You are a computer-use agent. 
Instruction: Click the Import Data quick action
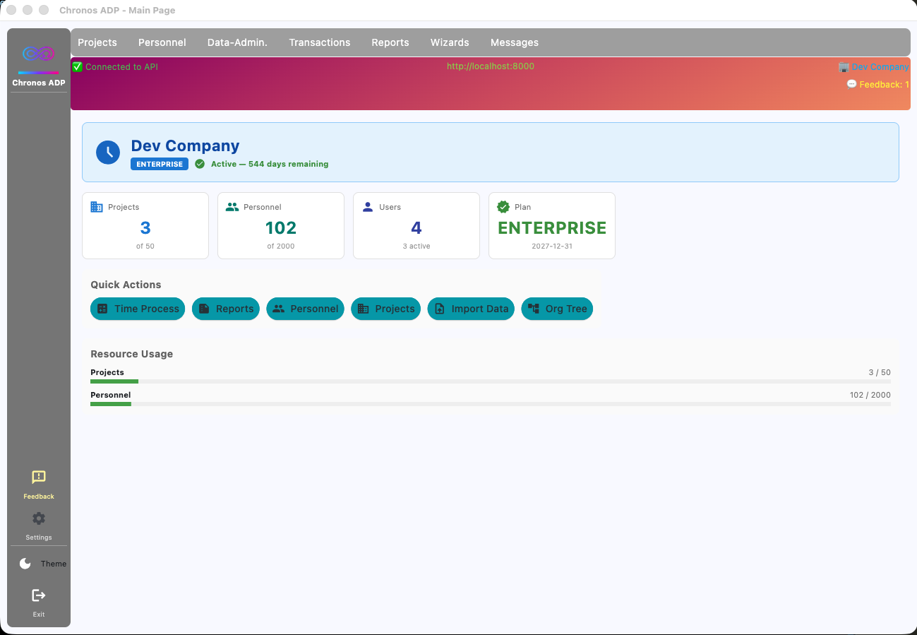471,309
